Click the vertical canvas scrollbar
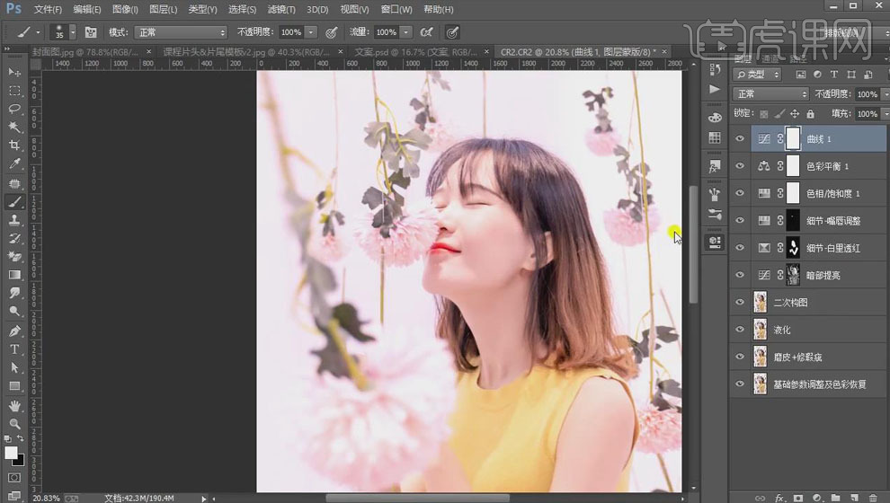The height and width of the screenshot is (503, 890). coord(693,243)
